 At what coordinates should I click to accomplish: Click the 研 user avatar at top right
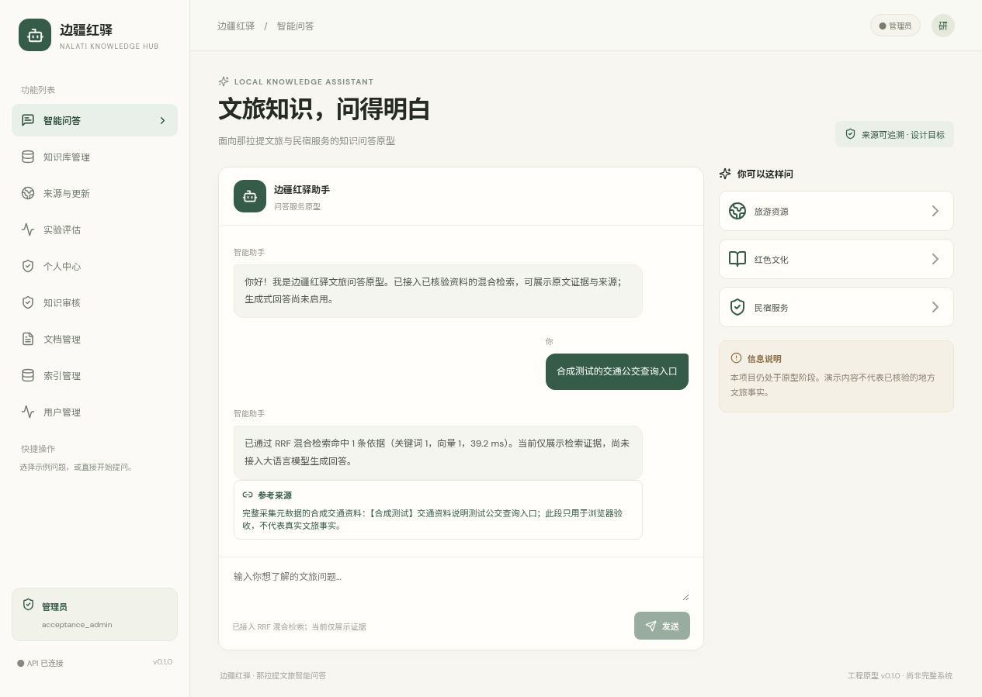tap(943, 26)
